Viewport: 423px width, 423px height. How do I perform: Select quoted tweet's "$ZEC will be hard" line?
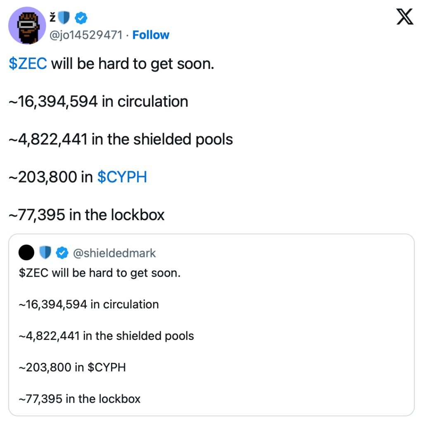[100, 273]
